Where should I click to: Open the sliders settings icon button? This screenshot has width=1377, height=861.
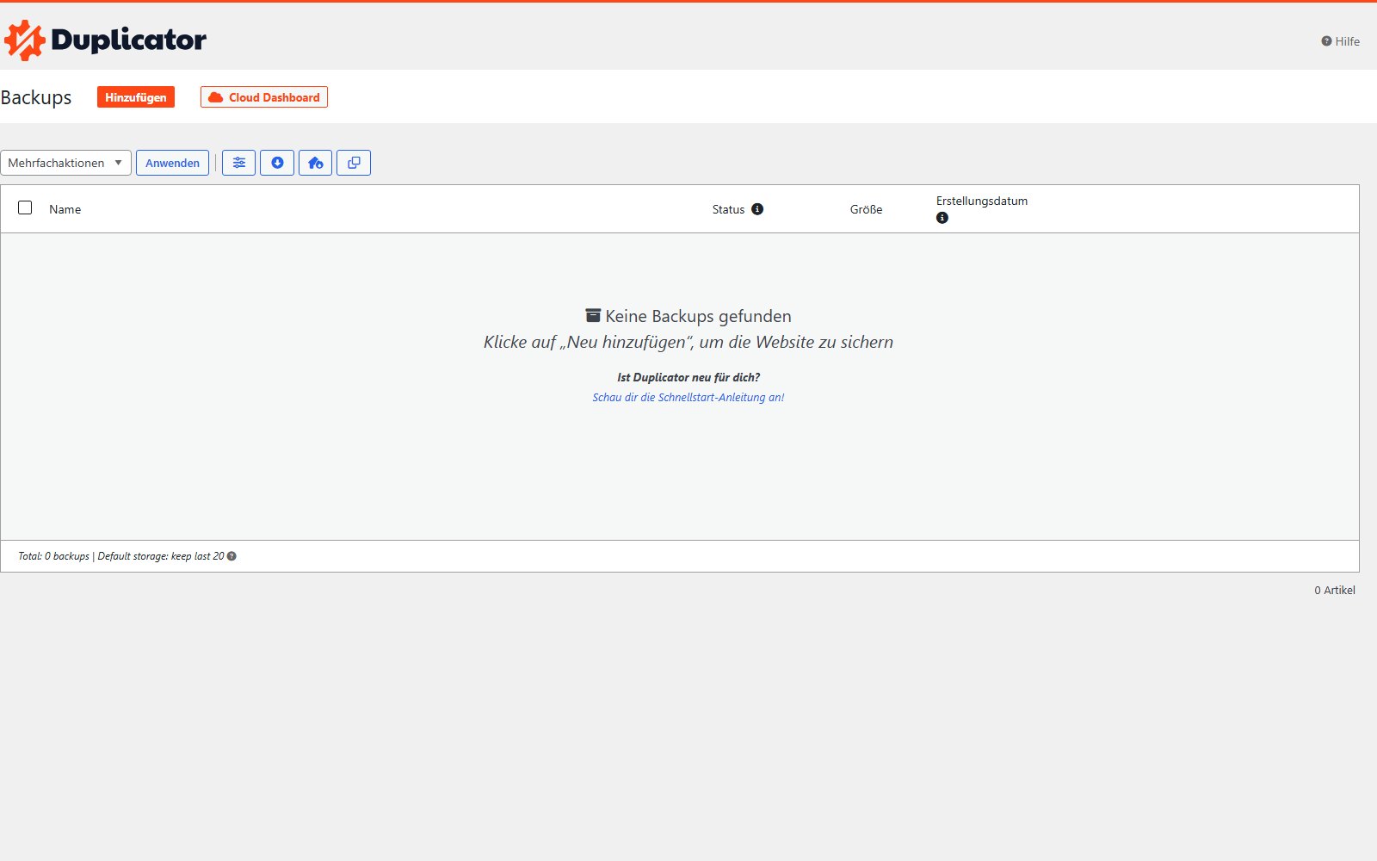238,163
